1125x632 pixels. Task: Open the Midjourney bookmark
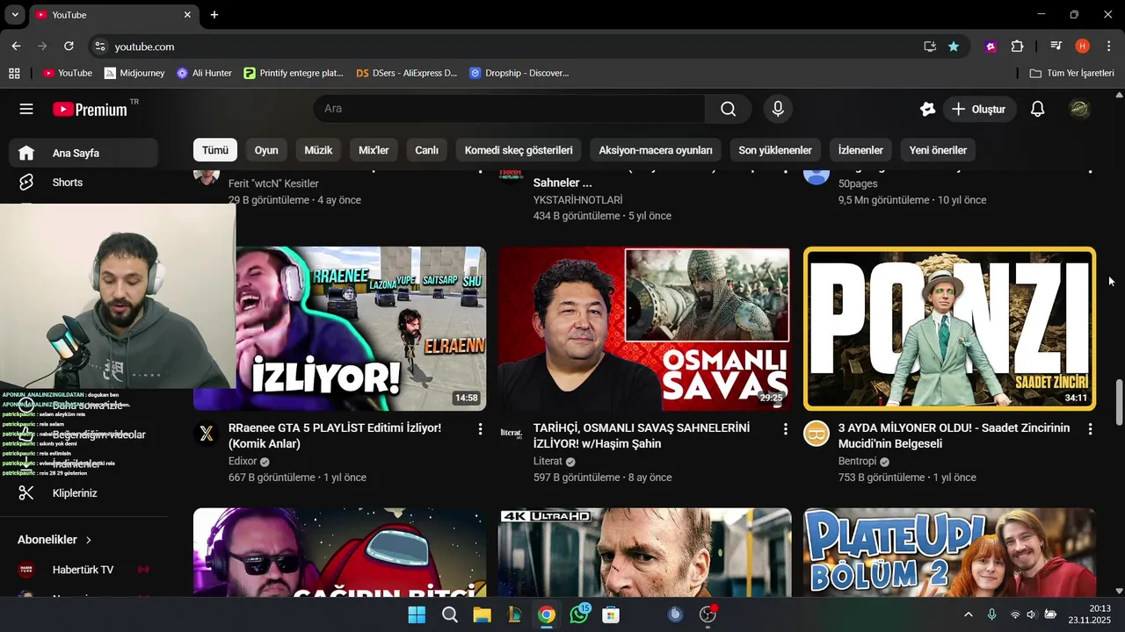134,73
